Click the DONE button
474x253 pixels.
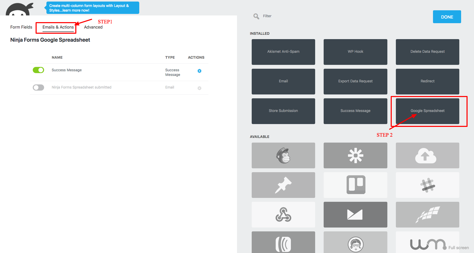447,17
